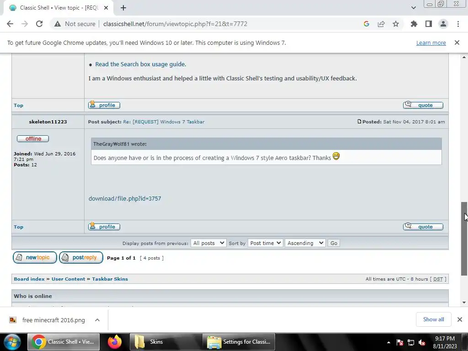Click the network tray icon
The height and width of the screenshot is (351, 468).
point(411,342)
